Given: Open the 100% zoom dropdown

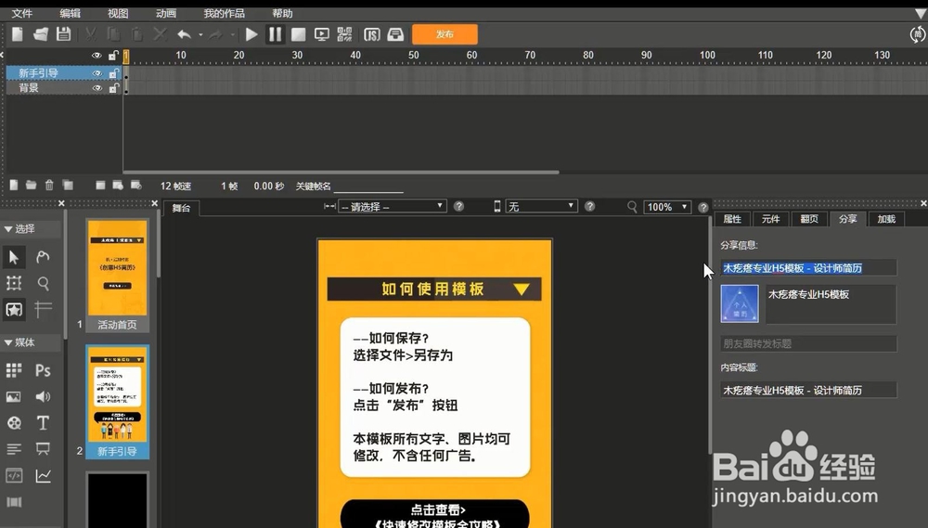Looking at the screenshot, I should pyautogui.click(x=667, y=207).
